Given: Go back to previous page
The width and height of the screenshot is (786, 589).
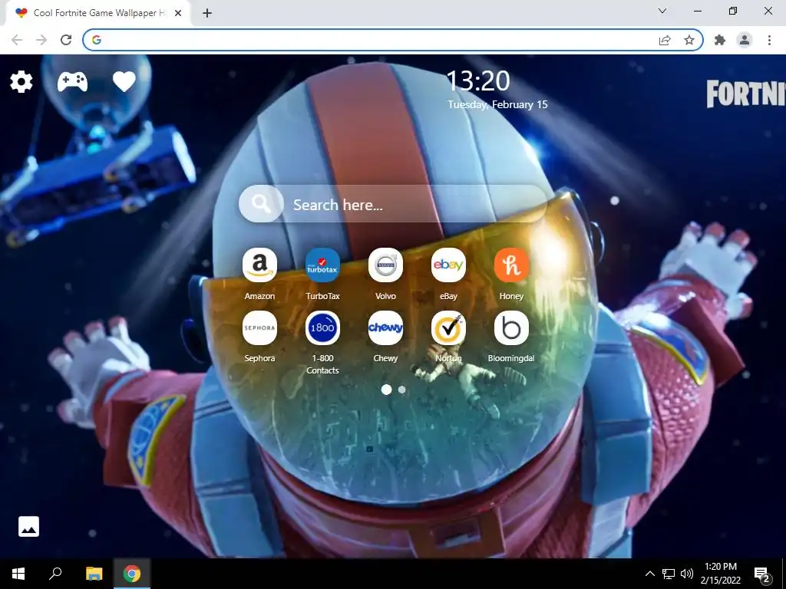Looking at the screenshot, I should 17,40.
